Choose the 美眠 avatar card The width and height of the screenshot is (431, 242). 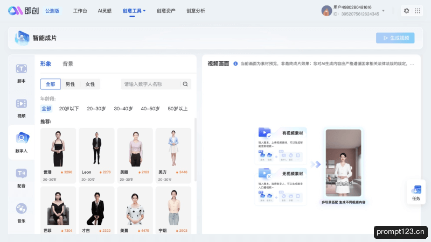click(135, 155)
